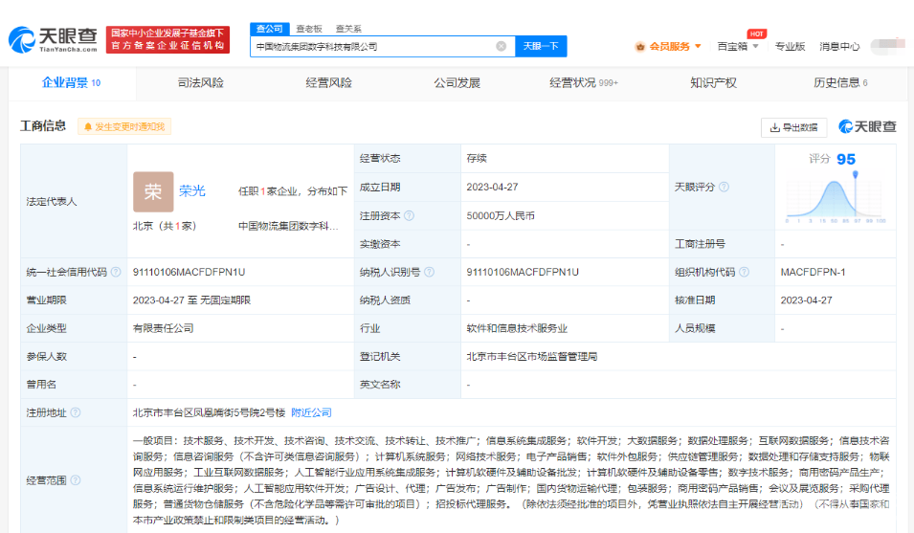Viewport: 914px width, 533px height.
Task: Click the 北京市丰台区市场监督管理局 registrar value
Action: (531, 357)
